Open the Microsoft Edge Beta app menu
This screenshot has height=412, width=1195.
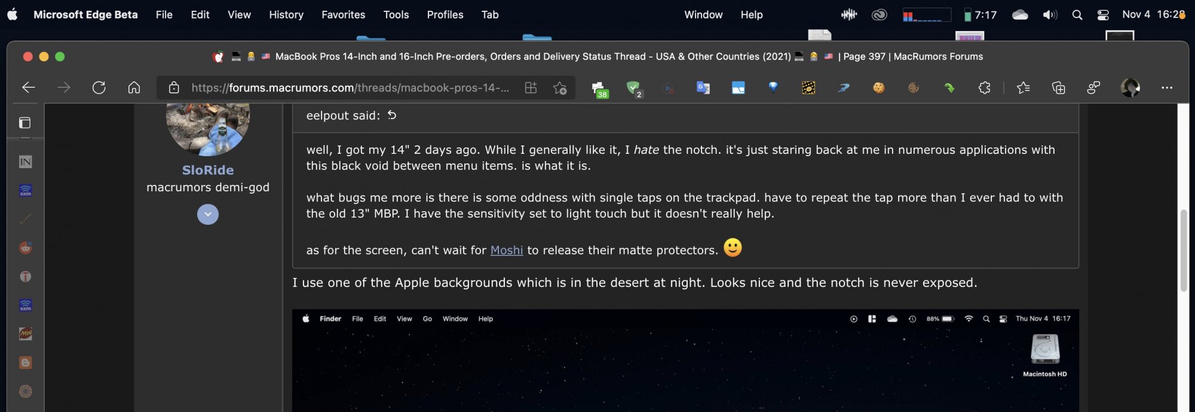85,15
